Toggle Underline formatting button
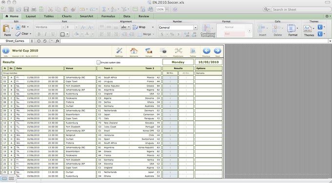332x183 pixels. tap(53, 34)
